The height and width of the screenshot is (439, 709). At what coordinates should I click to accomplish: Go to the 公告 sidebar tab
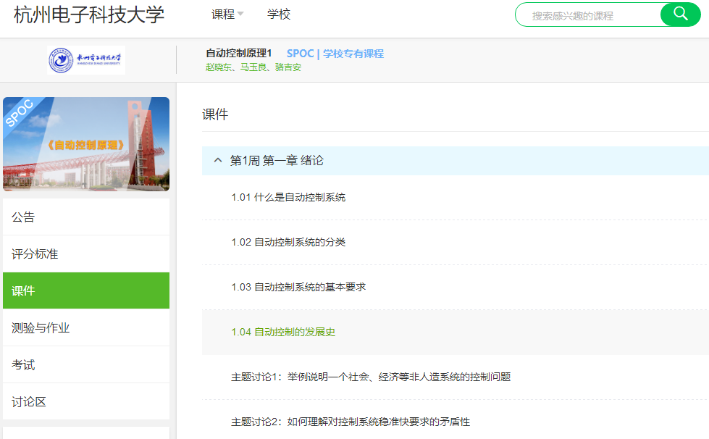(86, 217)
